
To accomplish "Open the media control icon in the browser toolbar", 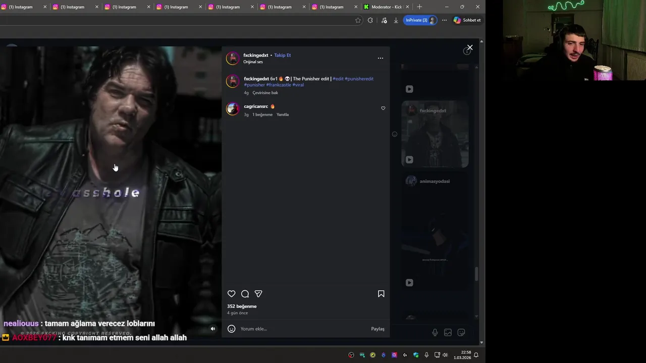I will 384,20.
